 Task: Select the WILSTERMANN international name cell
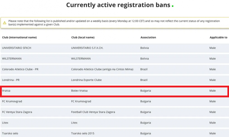(12, 59)
